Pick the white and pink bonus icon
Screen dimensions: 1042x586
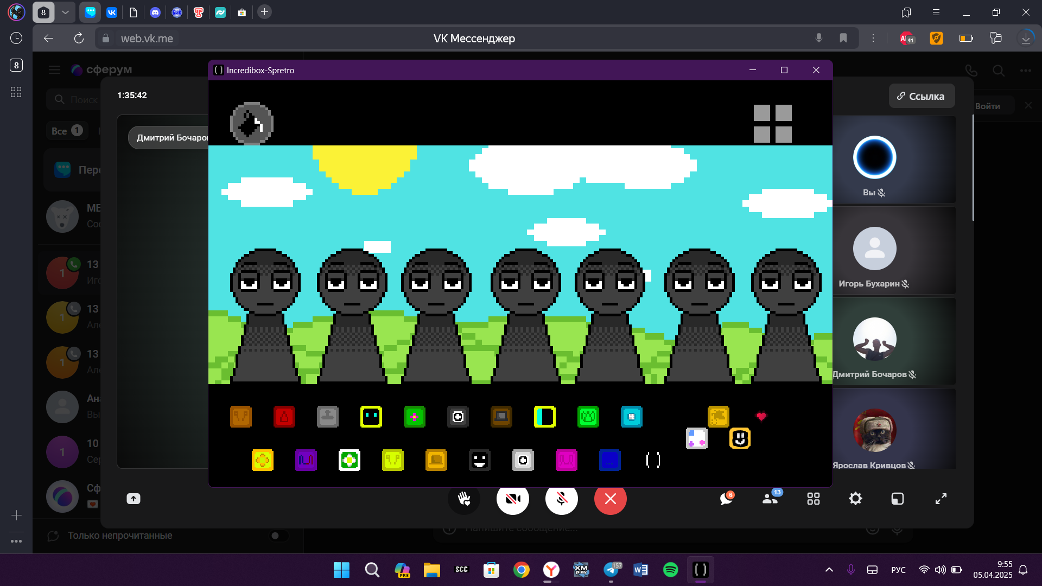pos(697,438)
